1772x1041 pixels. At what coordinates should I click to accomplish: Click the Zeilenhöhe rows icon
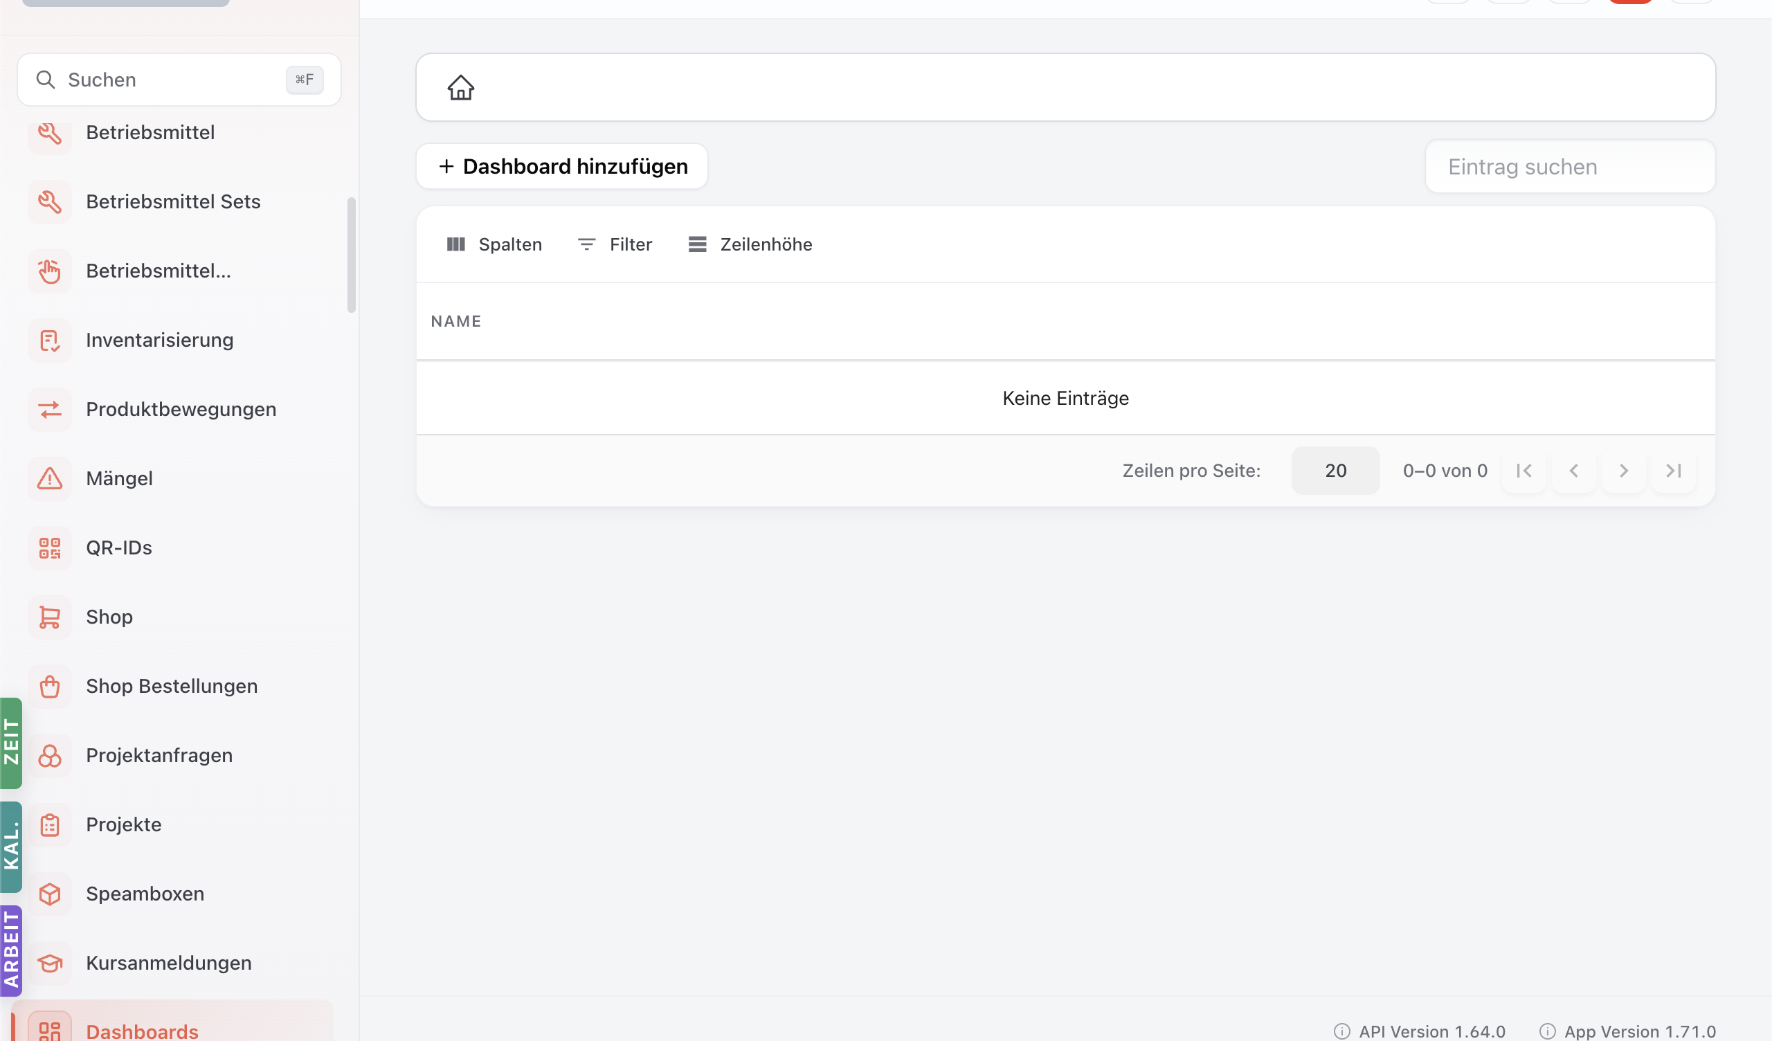point(697,244)
